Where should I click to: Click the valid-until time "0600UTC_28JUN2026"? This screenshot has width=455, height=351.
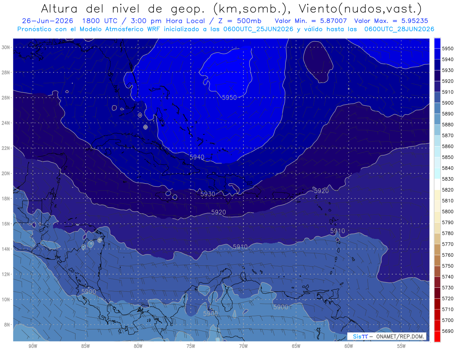(x=399, y=29)
